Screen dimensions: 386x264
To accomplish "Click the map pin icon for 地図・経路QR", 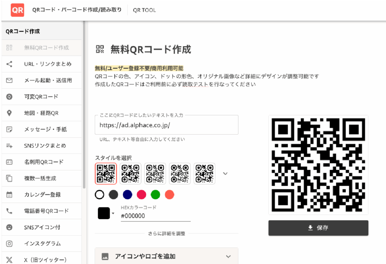I will click(x=9, y=113).
